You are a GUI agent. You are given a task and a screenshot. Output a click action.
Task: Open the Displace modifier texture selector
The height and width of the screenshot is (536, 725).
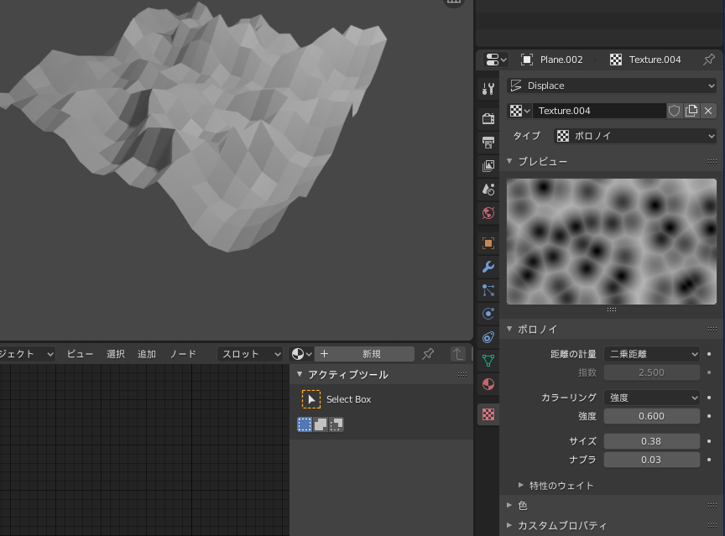tap(612, 86)
